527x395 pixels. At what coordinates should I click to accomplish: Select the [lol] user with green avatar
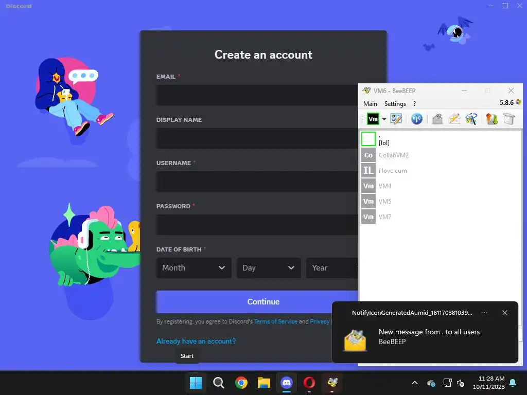click(x=441, y=139)
